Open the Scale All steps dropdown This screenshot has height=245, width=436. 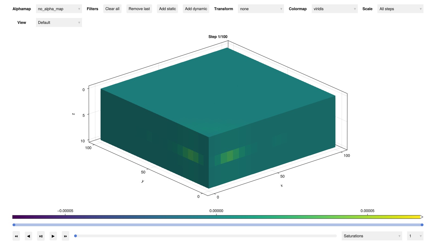400,9
